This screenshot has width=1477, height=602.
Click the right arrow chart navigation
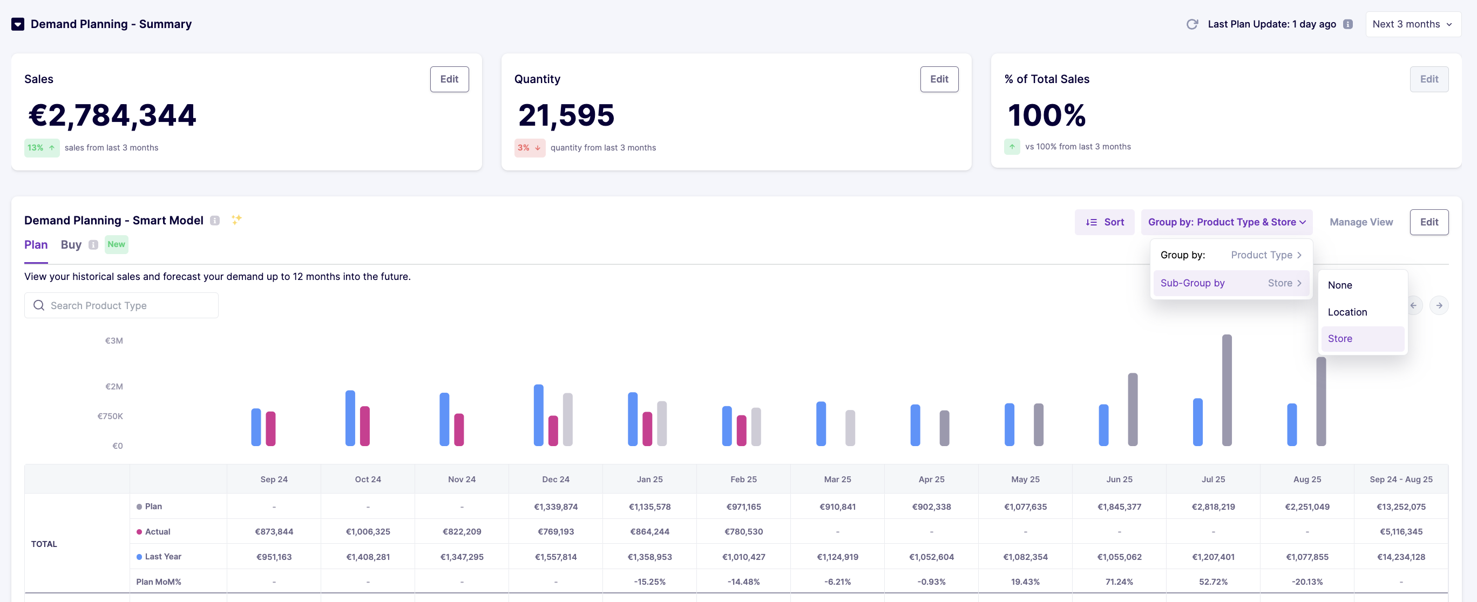[1439, 305]
